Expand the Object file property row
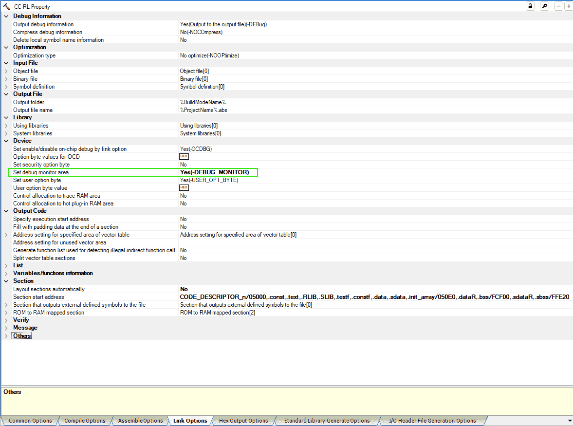Viewport: 573px width, 426px height. coord(6,71)
